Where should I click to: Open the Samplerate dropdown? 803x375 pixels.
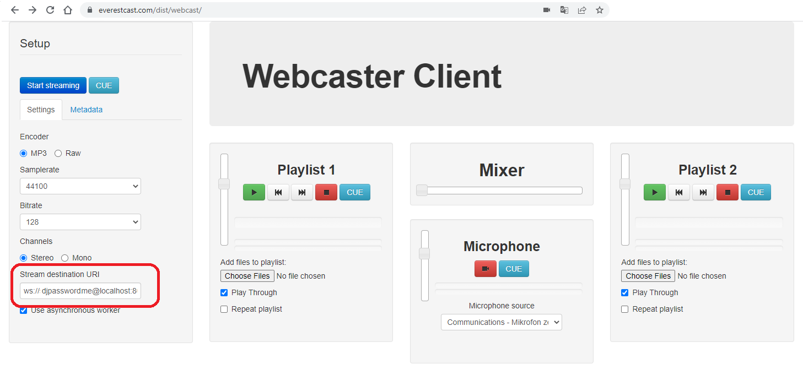click(80, 186)
